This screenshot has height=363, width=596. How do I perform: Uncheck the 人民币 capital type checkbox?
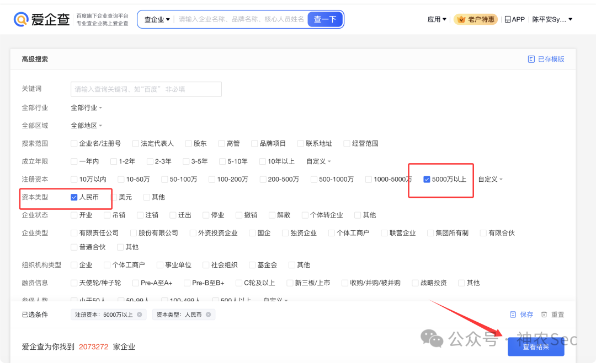pos(74,197)
